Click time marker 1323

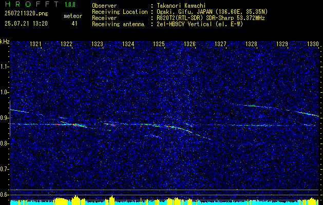pyautogui.click(x=97, y=44)
